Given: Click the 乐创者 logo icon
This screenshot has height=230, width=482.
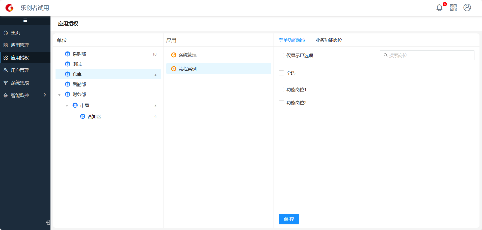Looking at the screenshot, I should coord(9,8).
